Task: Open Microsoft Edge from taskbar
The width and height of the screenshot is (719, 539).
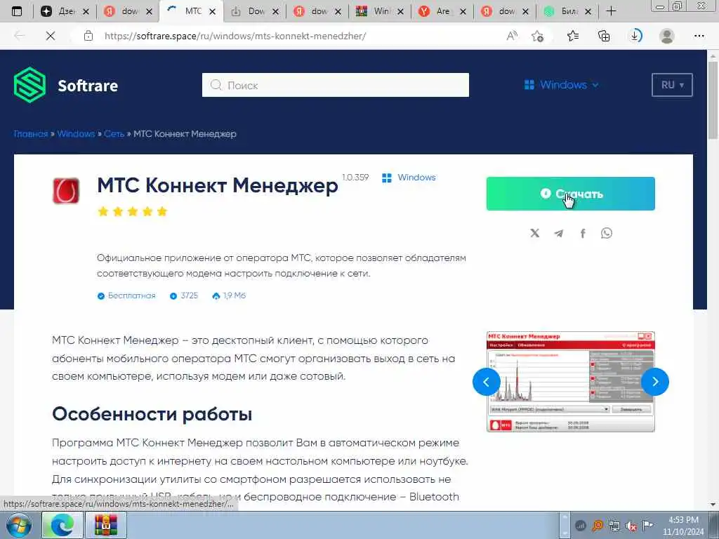Action: click(x=62, y=525)
